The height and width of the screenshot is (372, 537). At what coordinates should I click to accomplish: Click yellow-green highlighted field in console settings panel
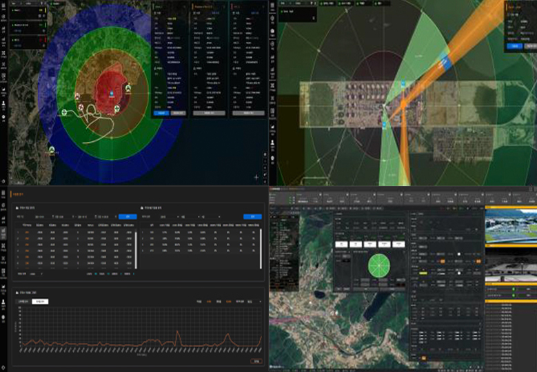pyautogui.click(x=424, y=273)
